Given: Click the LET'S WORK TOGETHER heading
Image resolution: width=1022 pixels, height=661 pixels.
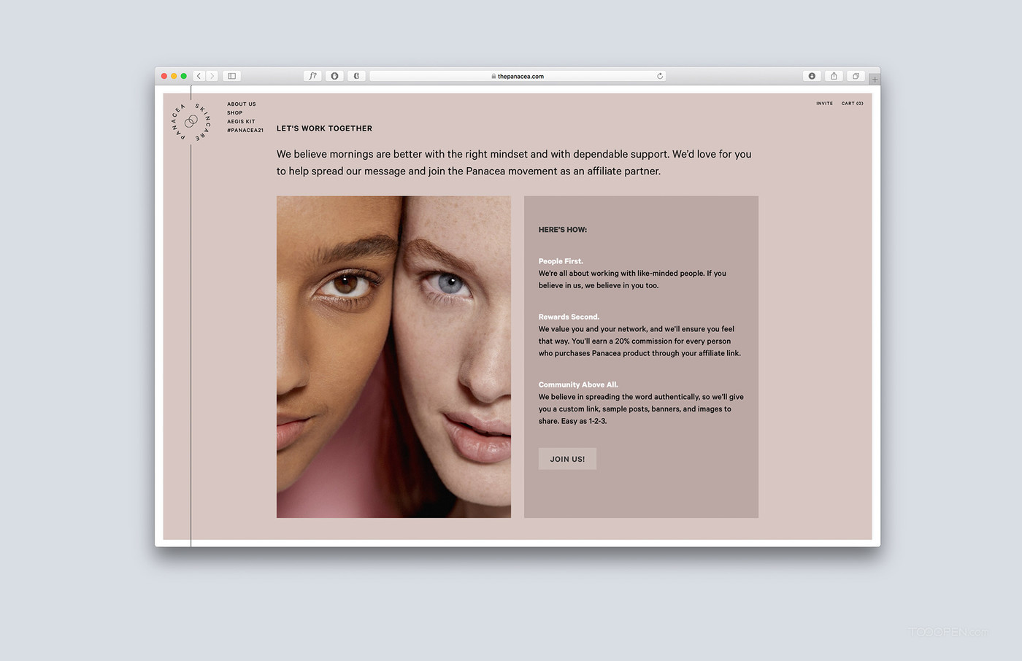Looking at the screenshot, I should click(x=324, y=128).
